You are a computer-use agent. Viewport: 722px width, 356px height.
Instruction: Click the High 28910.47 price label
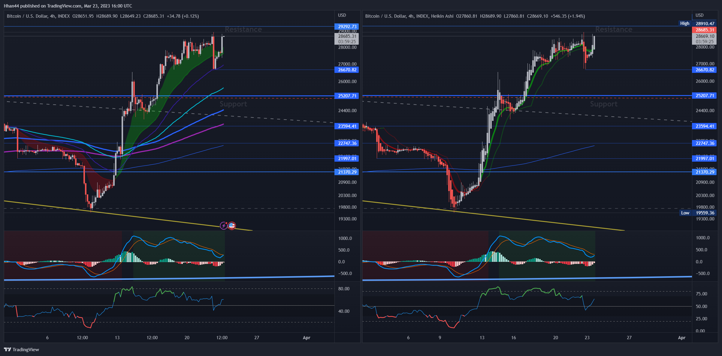click(x=698, y=23)
